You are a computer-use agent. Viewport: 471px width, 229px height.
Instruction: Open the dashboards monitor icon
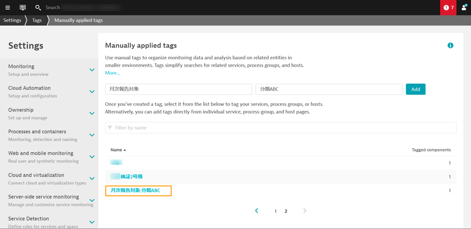23,8
